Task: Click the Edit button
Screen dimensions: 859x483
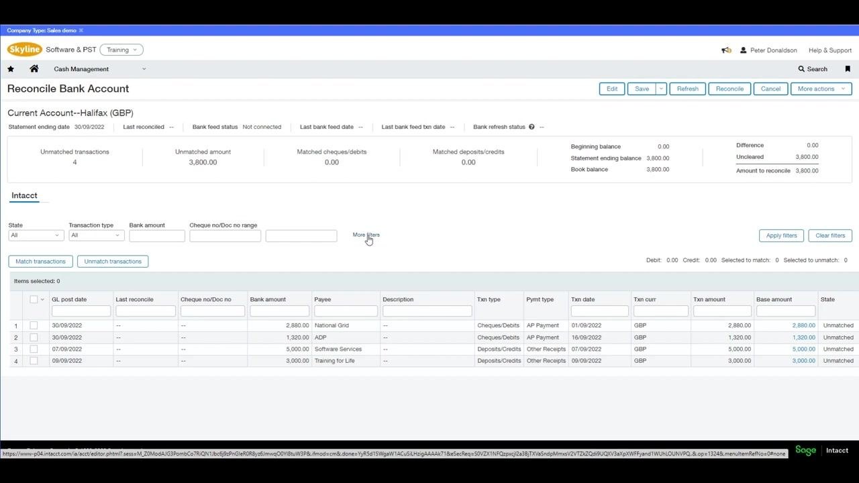Action: [x=612, y=89]
